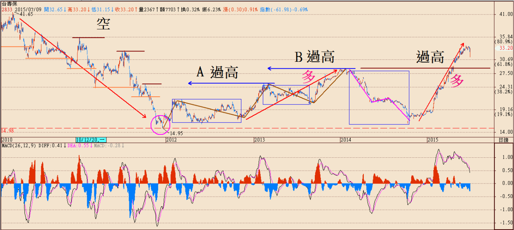
Task: Open the 日線 period selector
Action: click(x=504, y=140)
